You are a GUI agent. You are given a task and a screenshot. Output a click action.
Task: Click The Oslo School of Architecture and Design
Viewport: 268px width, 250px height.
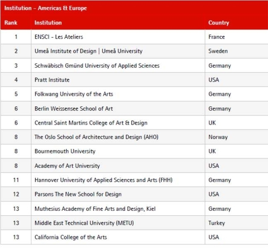(x=96, y=137)
